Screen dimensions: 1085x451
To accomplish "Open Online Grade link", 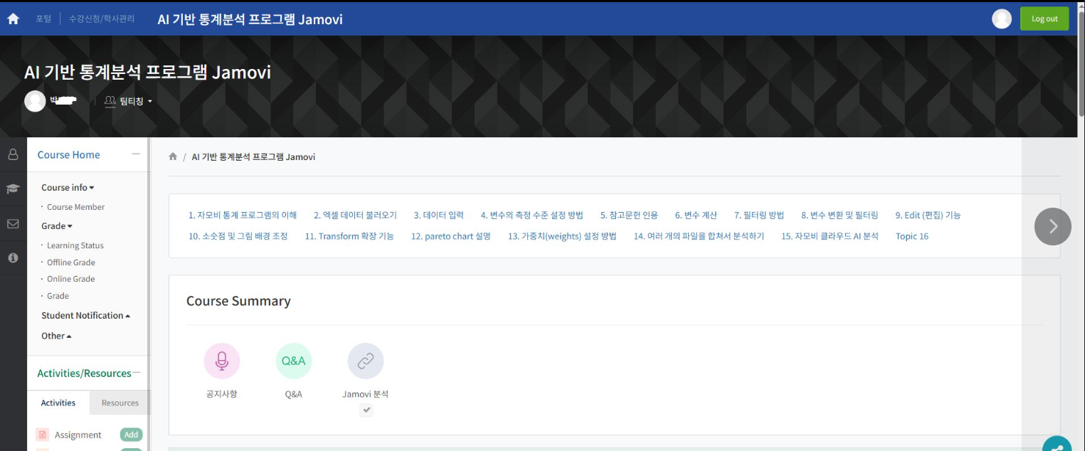I will click(71, 279).
